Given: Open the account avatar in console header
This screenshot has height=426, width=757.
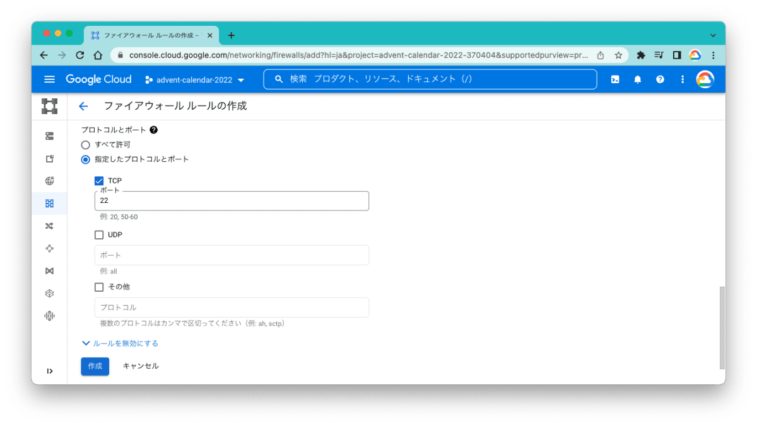Looking at the screenshot, I should click(x=705, y=79).
